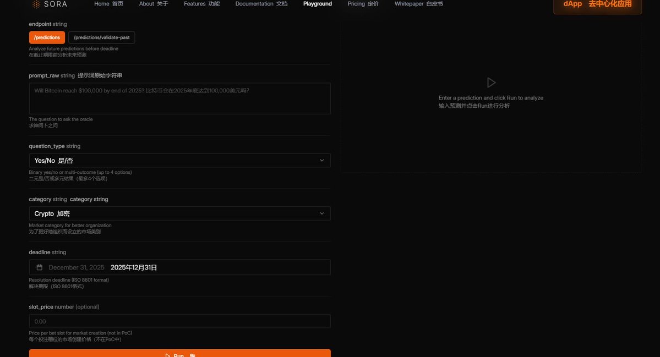Click the play icon in the results panel
The height and width of the screenshot is (357, 660).
pyautogui.click(x=491, y=83)
